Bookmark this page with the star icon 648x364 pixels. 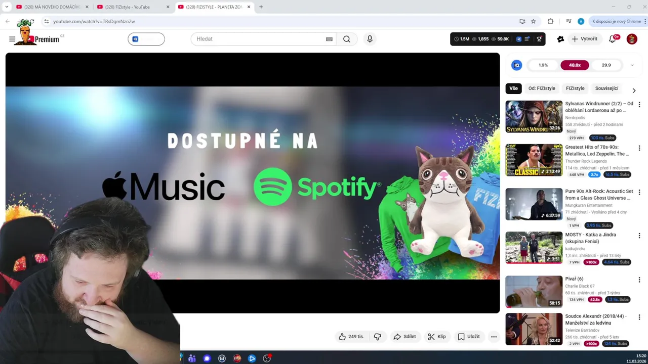click(x=533, y=21)
